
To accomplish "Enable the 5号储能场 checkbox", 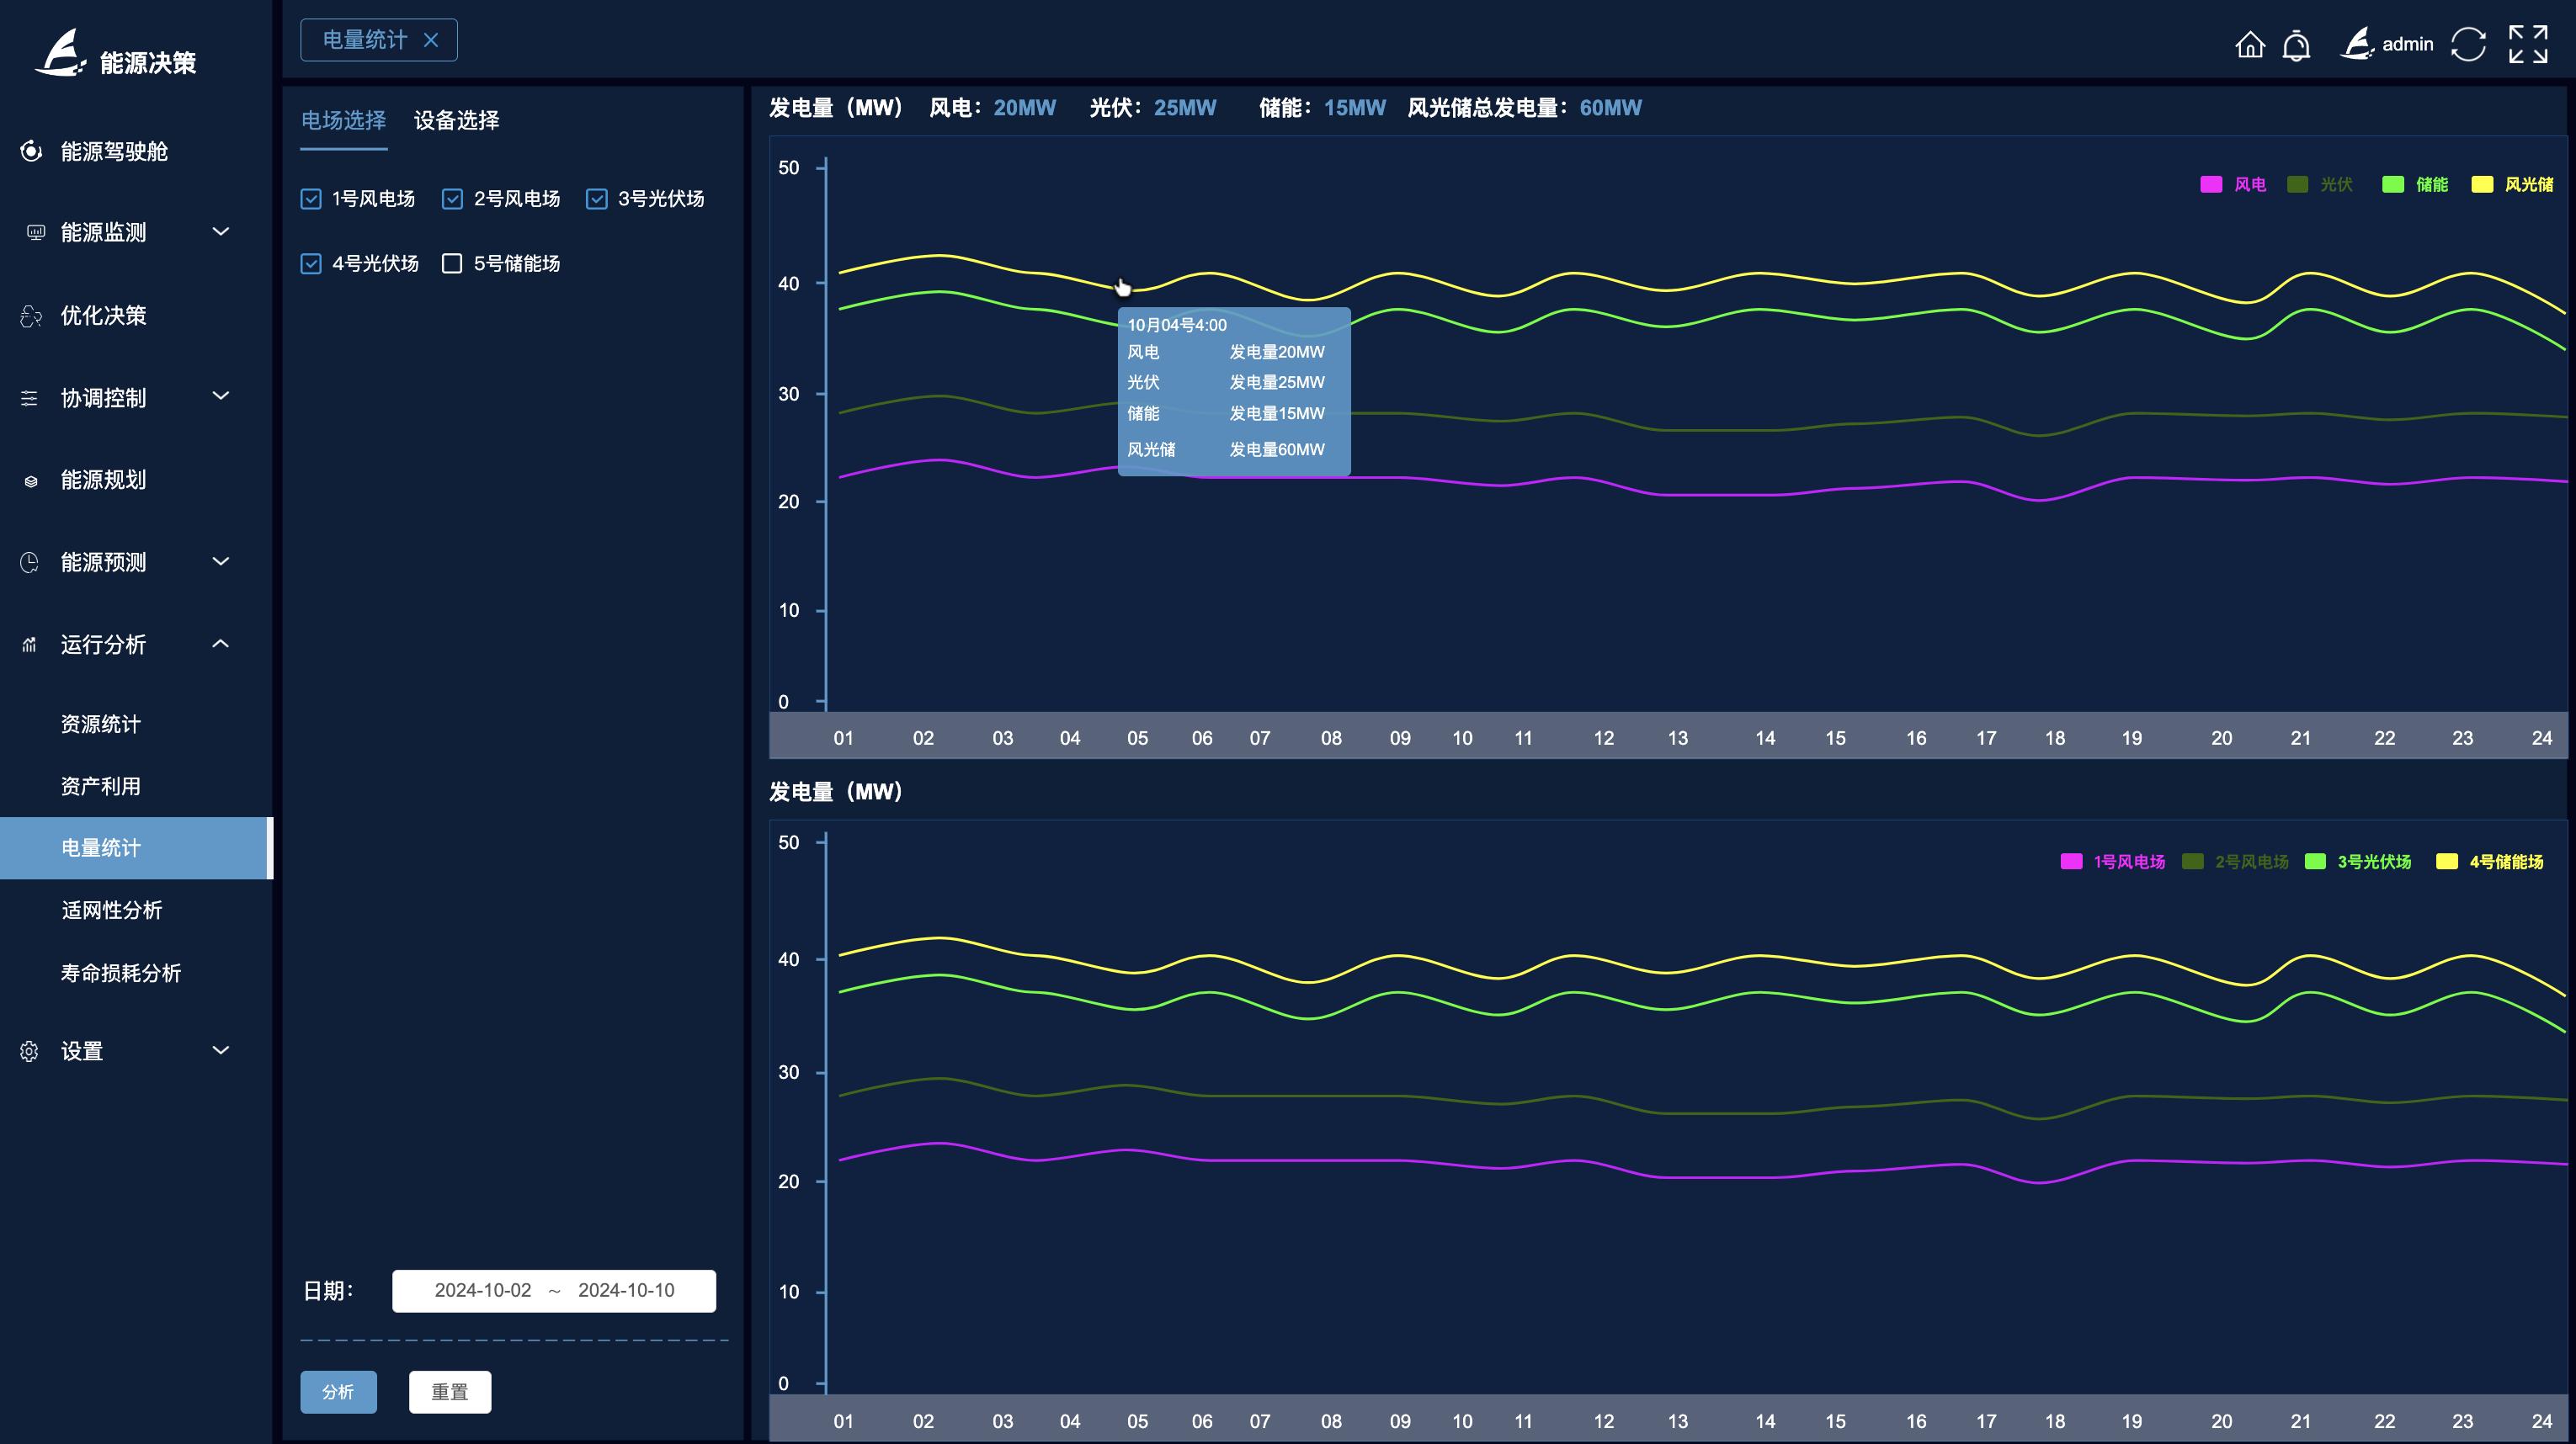I will tap(452, 264).
